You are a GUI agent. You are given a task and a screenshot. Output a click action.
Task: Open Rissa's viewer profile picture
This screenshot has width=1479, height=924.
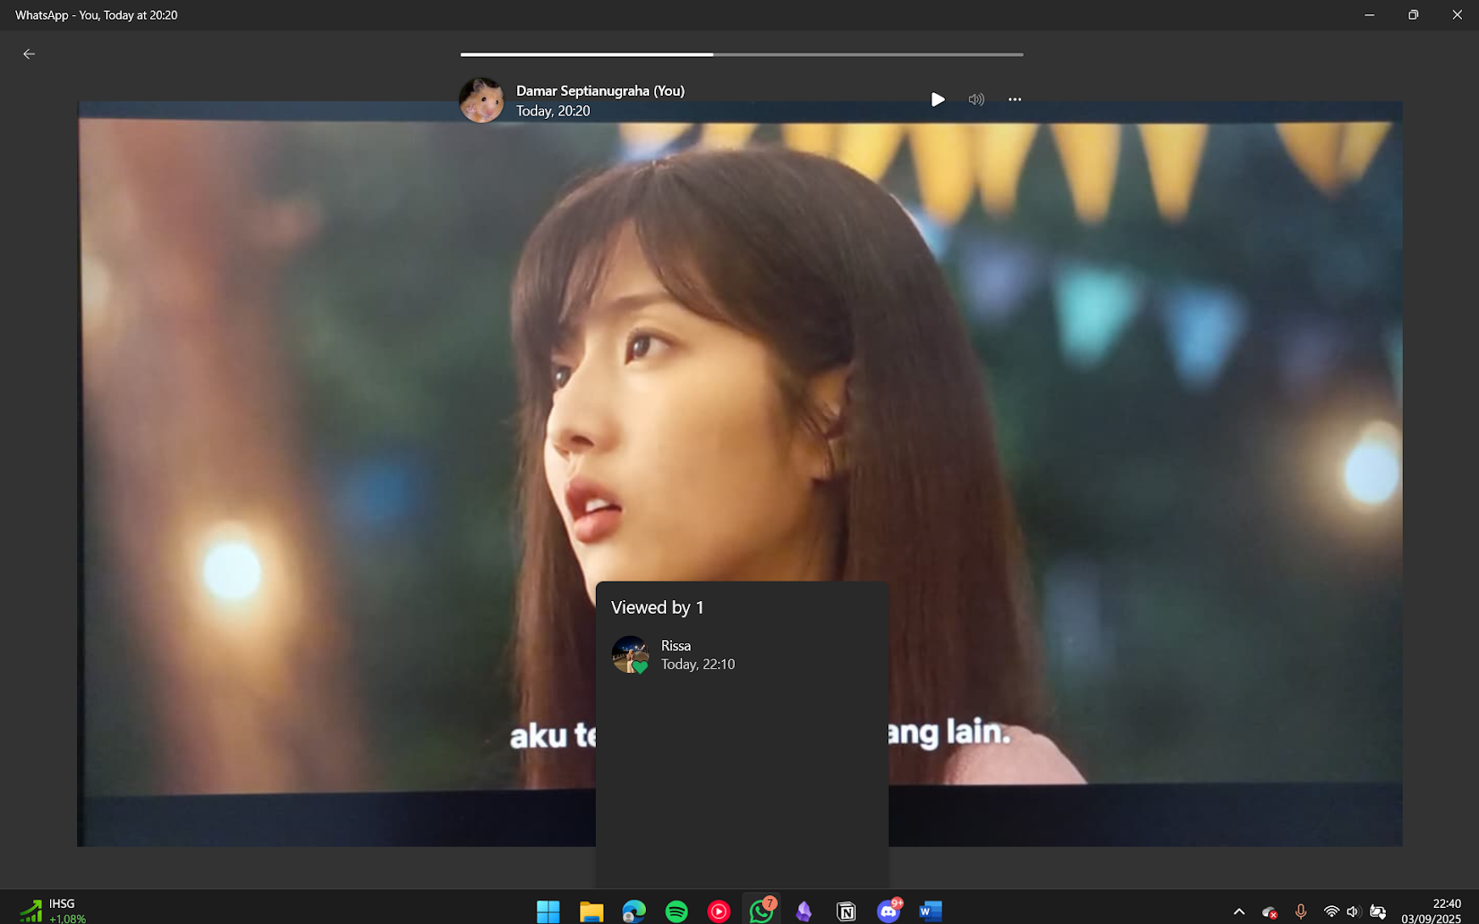[x=630, y=654]
